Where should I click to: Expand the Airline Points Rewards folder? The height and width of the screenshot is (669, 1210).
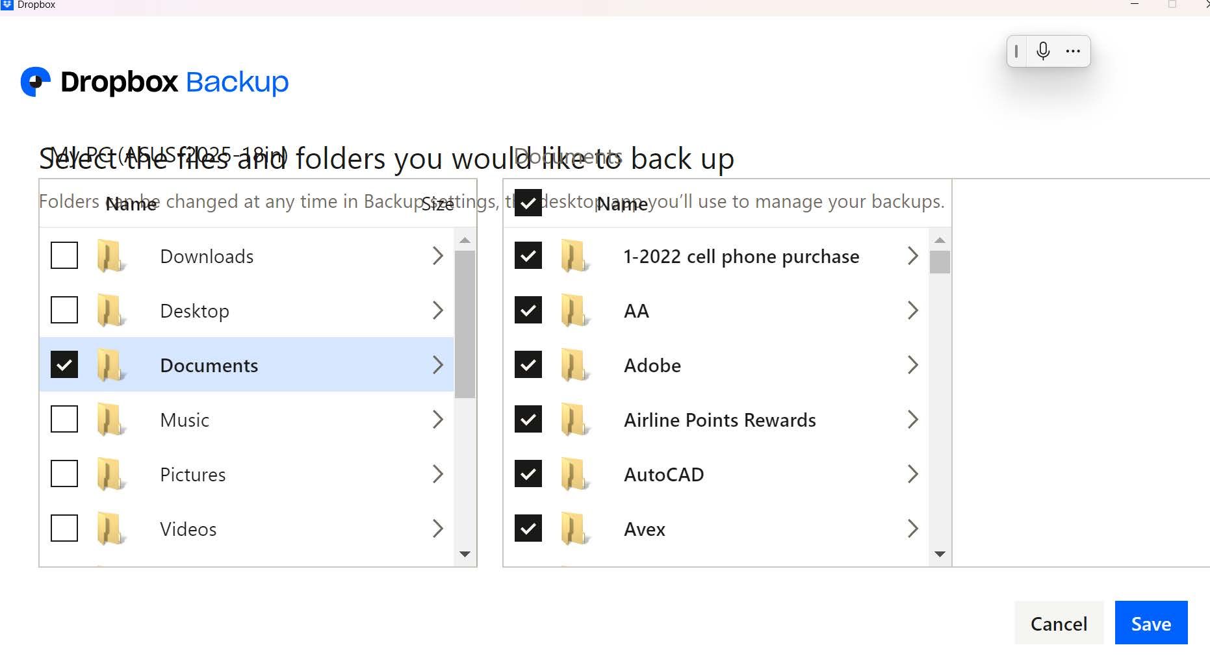(x=912, y=420)
